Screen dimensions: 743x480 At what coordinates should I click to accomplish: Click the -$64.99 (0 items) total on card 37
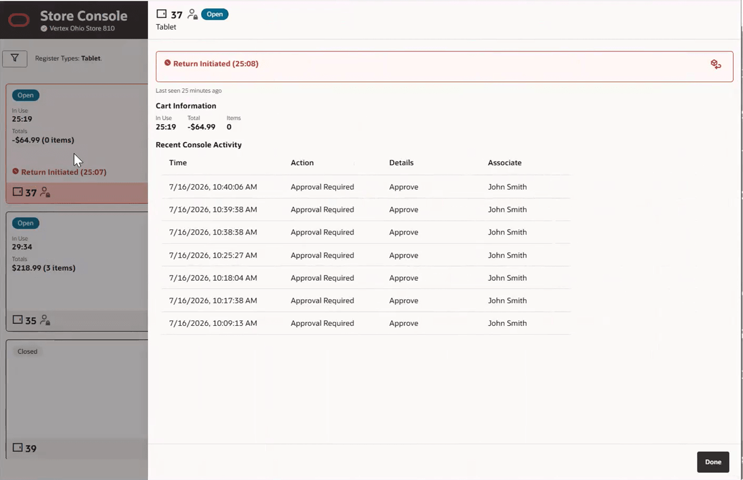coord(43,140)
